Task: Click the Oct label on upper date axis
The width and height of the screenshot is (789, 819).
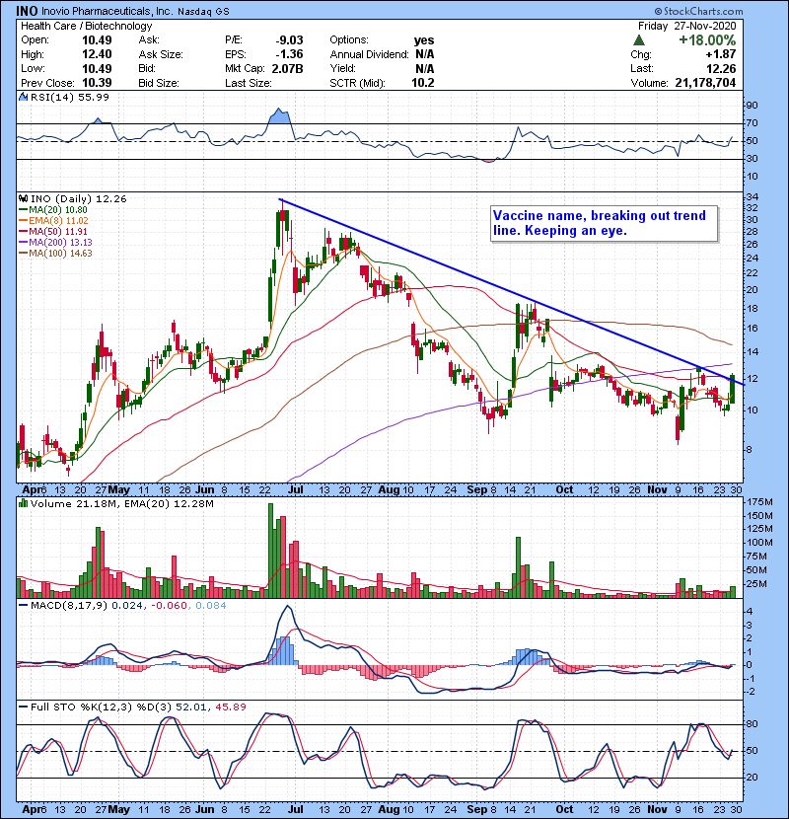Action: coord(564,490)
